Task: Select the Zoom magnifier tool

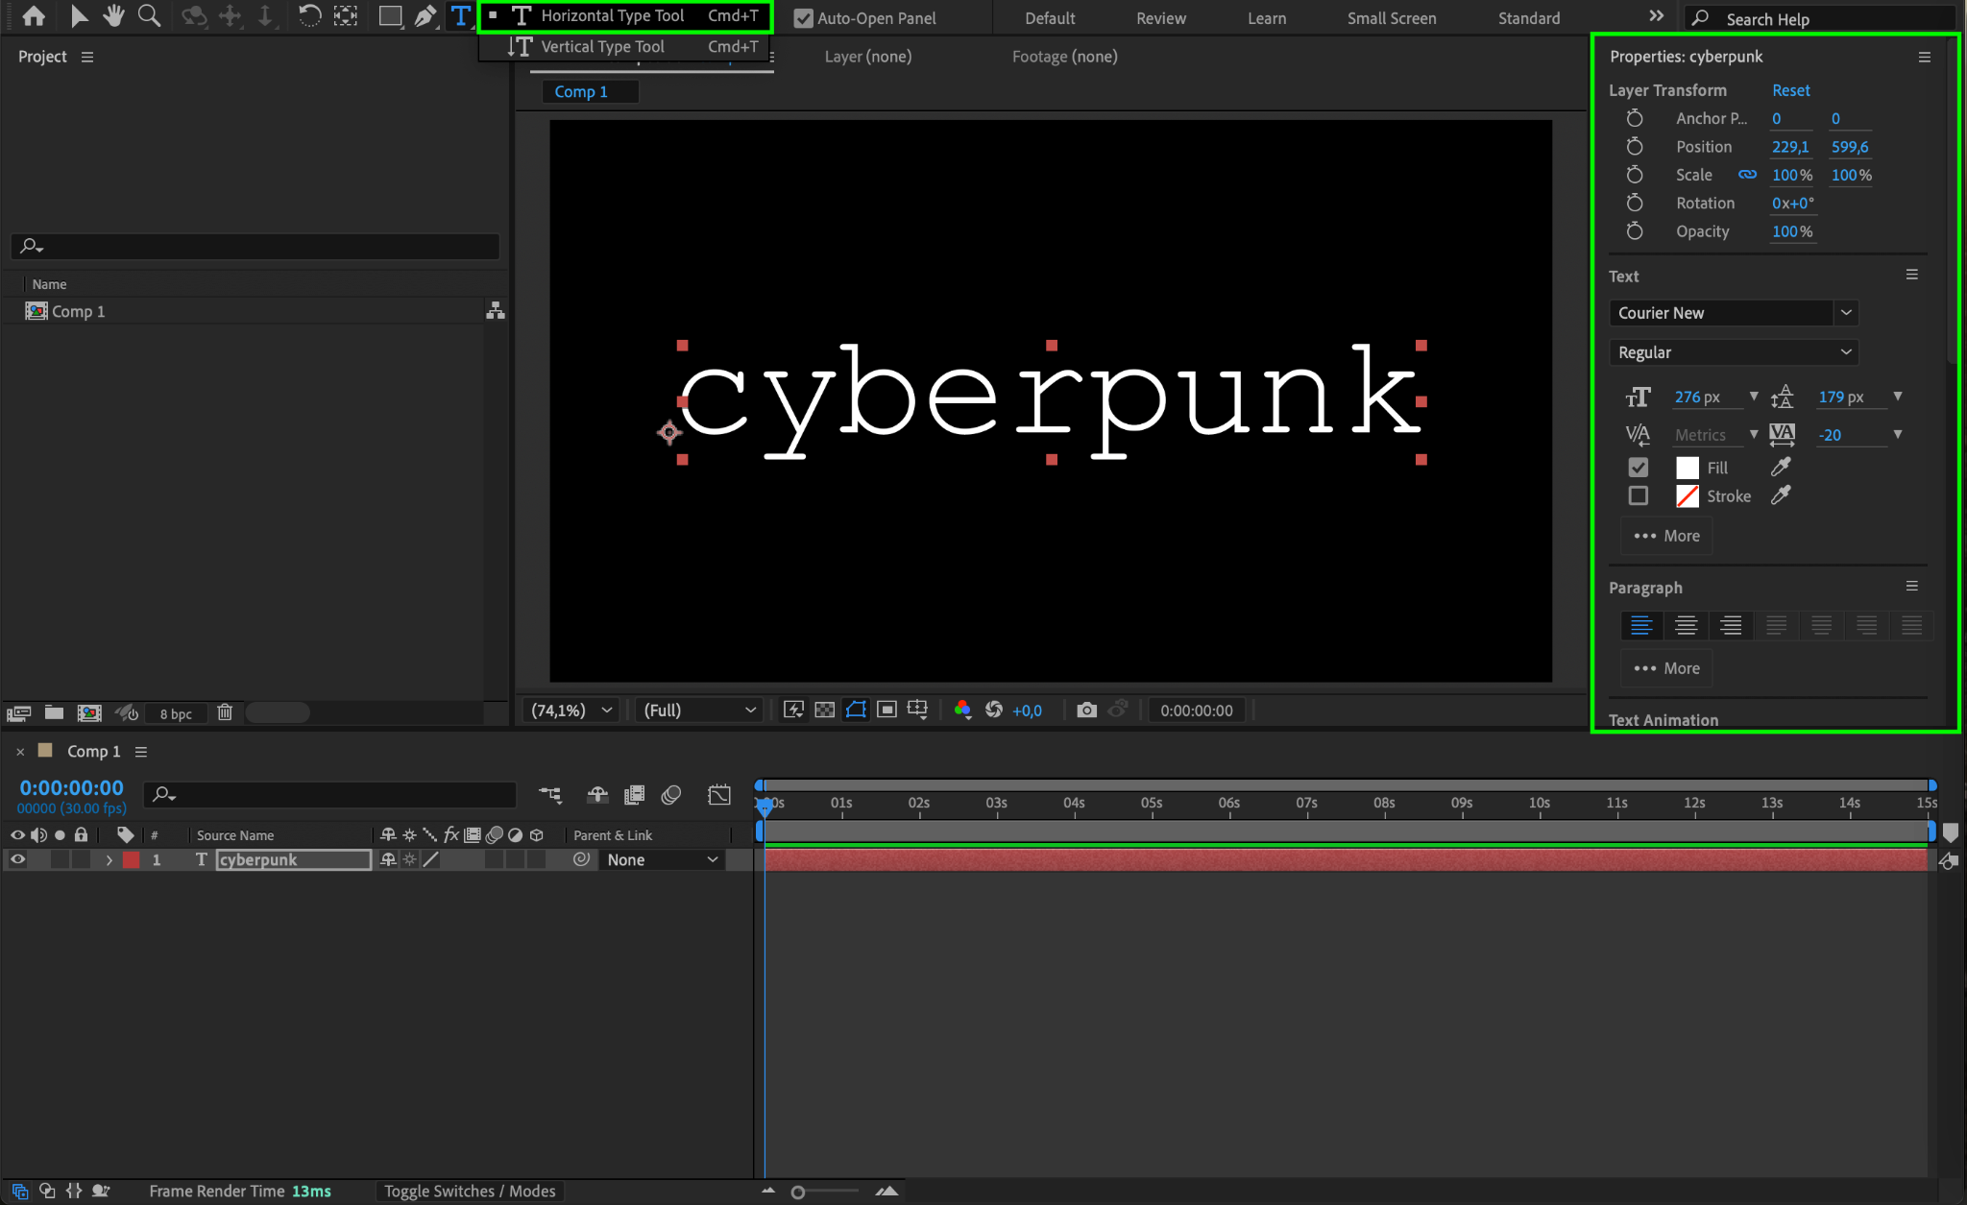Action: (x=149, y=15)
